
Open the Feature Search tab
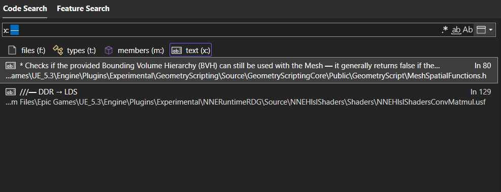(x=83, y=9)
